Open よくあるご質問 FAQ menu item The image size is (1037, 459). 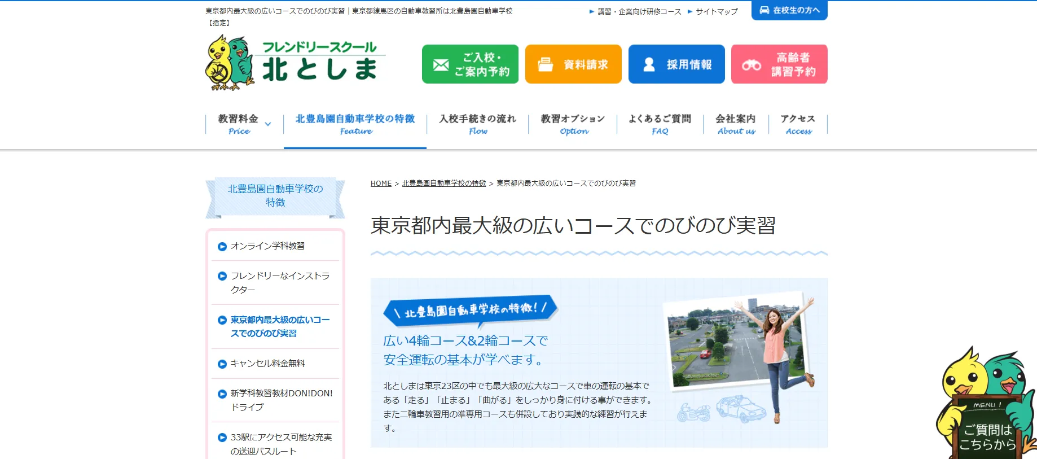click(x=660, y=124)
